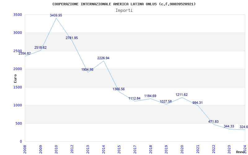The image size is (248, 155).
Task: Select year 2023 on the x-axis
Action: click(x=229, y=149)
